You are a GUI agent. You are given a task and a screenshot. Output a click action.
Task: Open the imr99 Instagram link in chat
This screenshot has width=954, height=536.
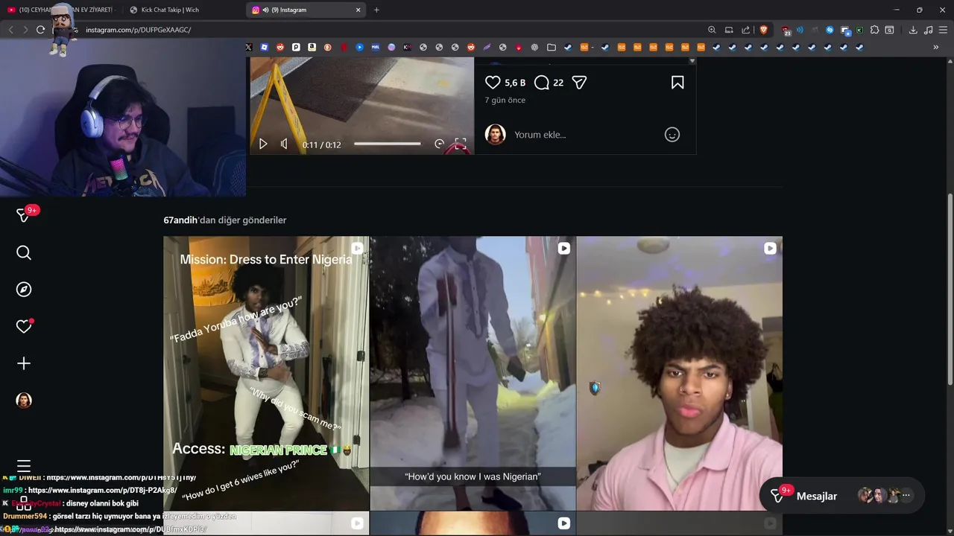coord(102,491)
